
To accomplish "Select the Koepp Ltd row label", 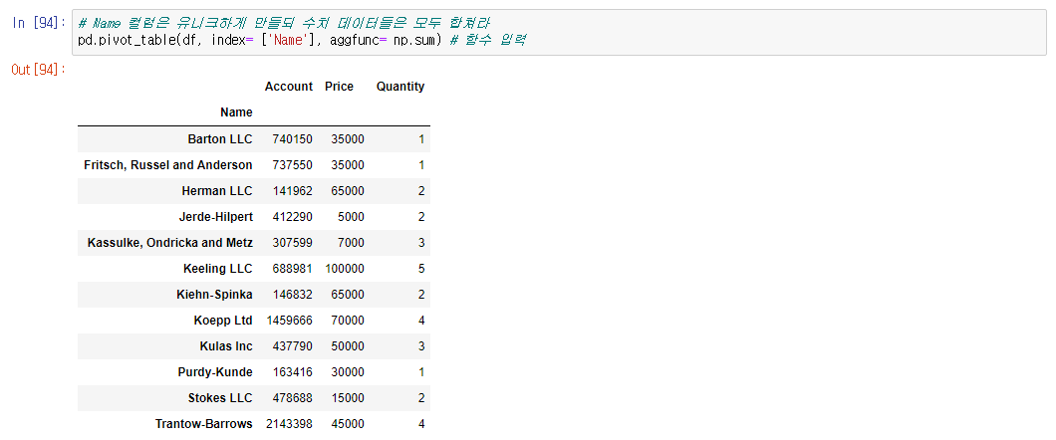I will point(223,321).
